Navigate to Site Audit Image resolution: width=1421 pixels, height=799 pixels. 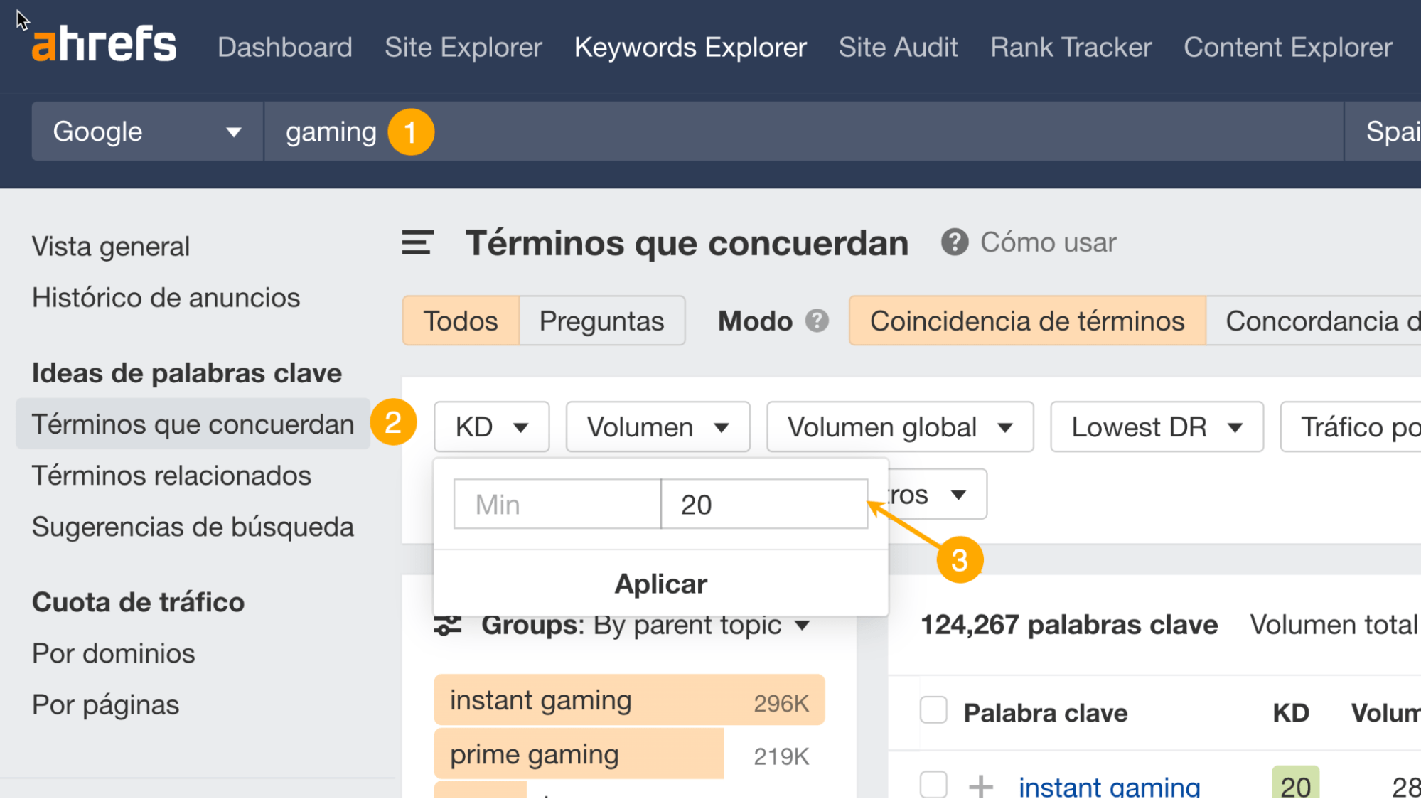pos(898,47)
